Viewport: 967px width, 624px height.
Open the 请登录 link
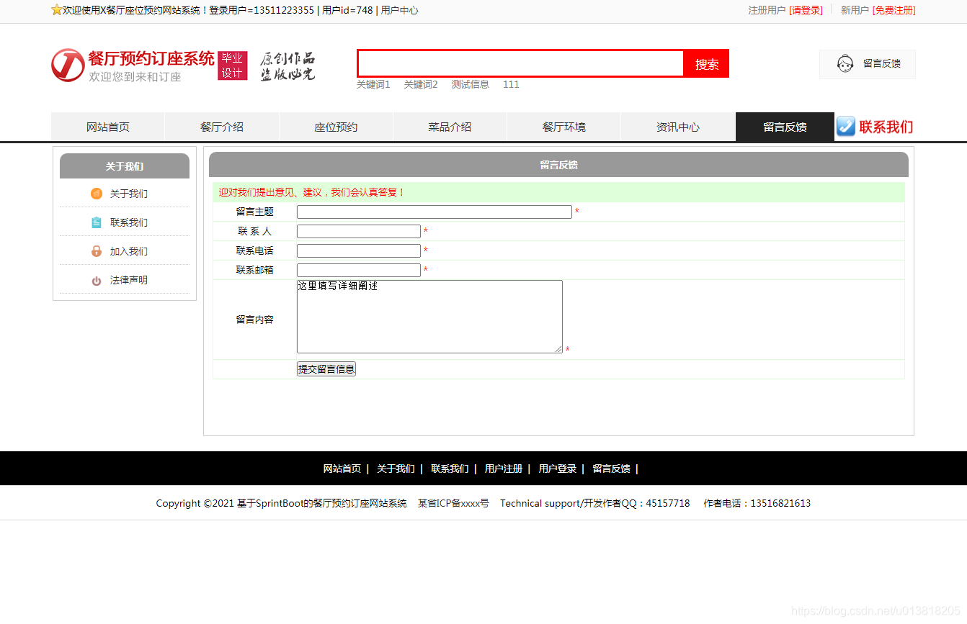pyautogui.click(x=806, y=11)
